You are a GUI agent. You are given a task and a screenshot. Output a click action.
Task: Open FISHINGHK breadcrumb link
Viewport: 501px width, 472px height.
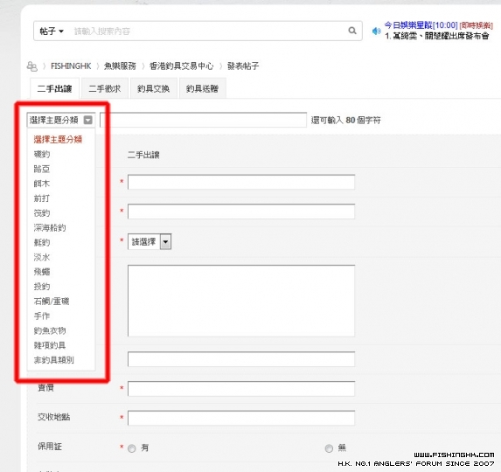click(x=71, y=66)
